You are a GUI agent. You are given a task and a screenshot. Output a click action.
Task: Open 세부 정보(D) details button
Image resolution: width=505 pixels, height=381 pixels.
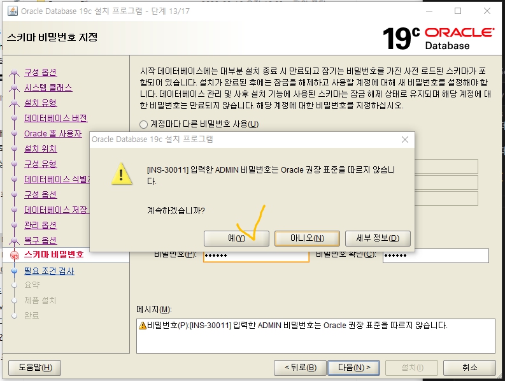tap(378, 238)
